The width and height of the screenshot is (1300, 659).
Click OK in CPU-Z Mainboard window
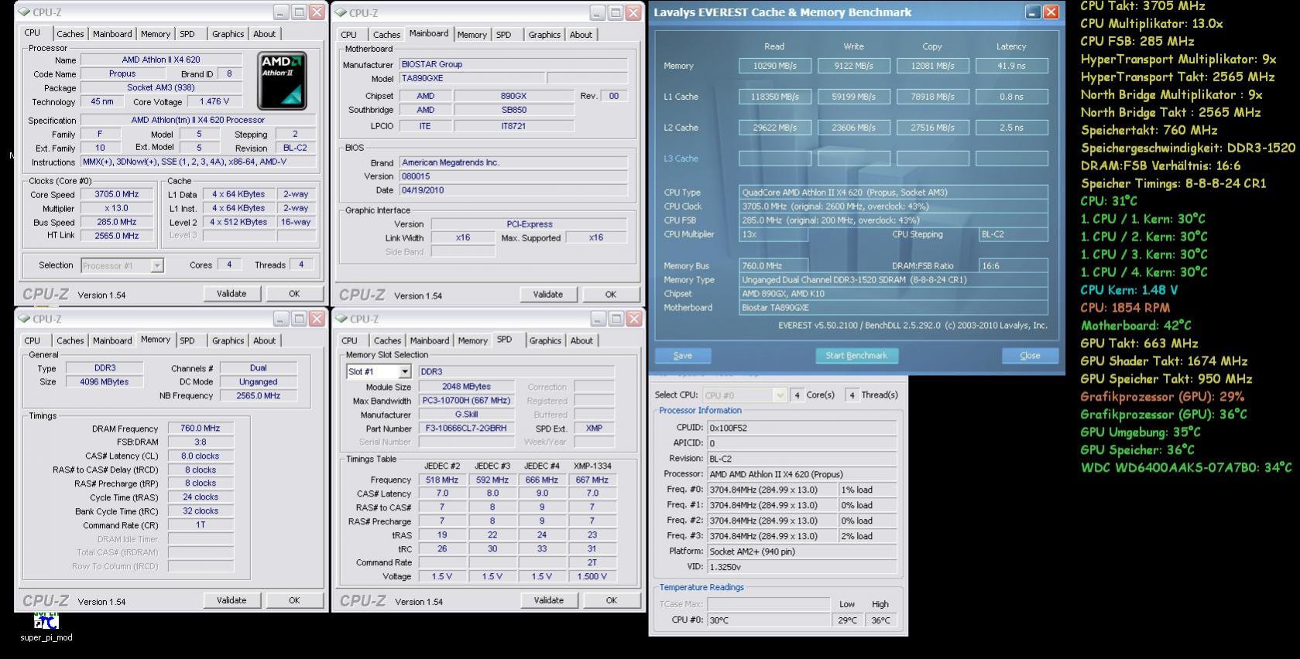pos(611,295)
